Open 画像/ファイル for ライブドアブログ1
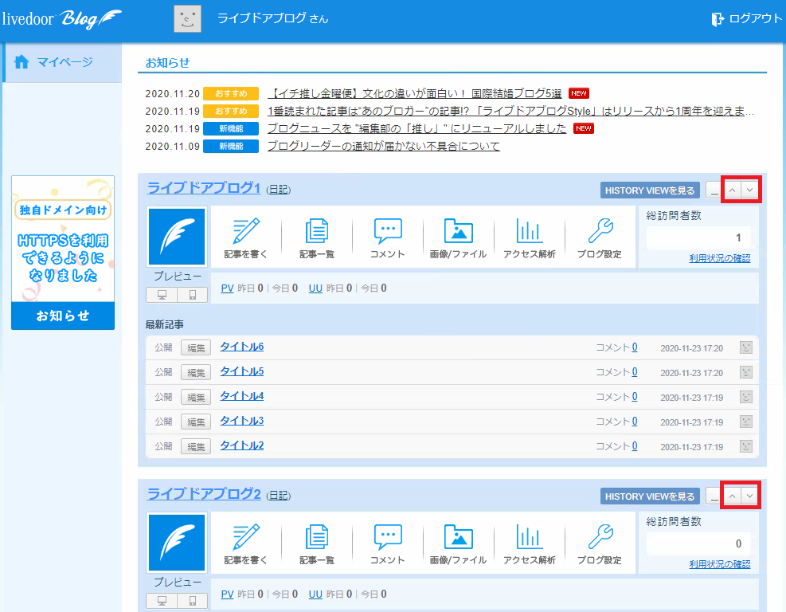This screenshot has height=612, width=786. click(458, 237)
